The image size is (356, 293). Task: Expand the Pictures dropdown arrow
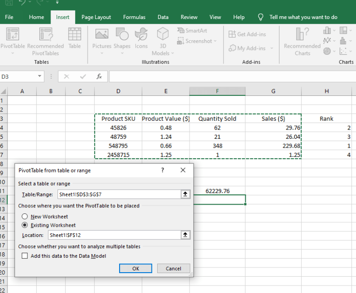102,53
